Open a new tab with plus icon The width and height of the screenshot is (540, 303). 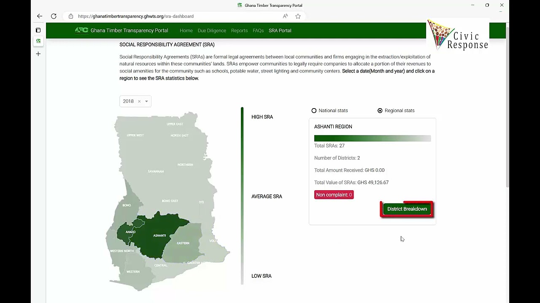point(38,54)
